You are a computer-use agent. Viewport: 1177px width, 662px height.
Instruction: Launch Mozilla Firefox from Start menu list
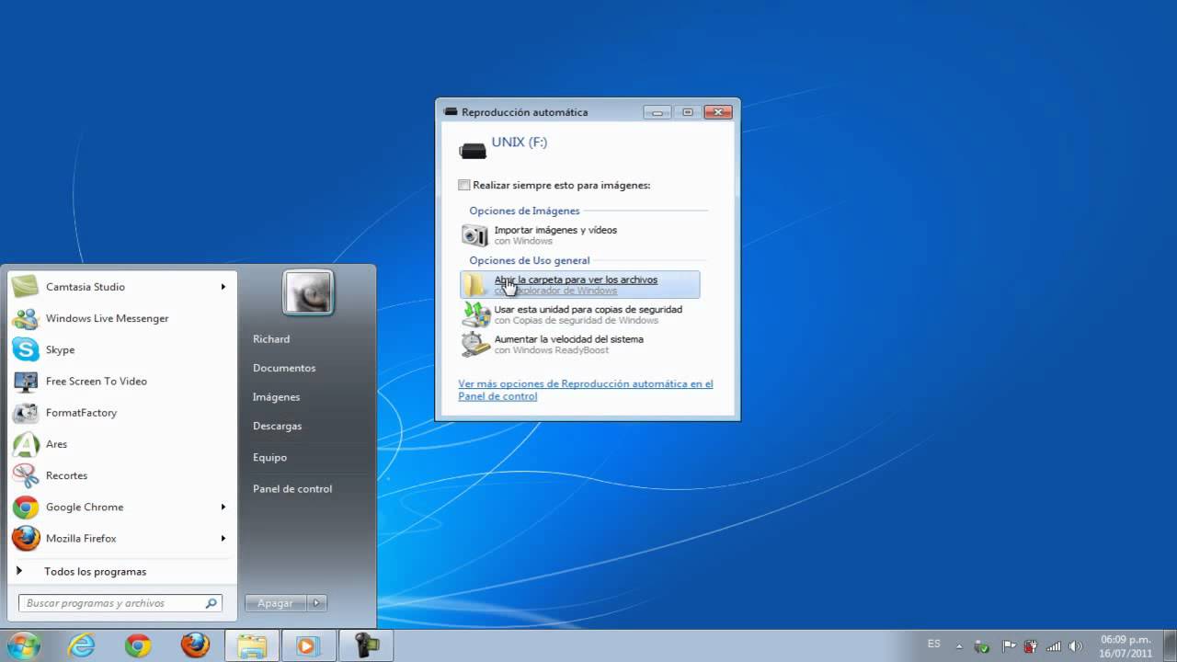pos(120,538)
